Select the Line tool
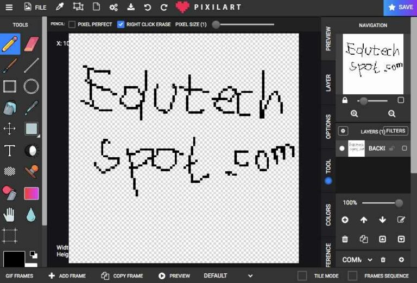 pos(31,65)
